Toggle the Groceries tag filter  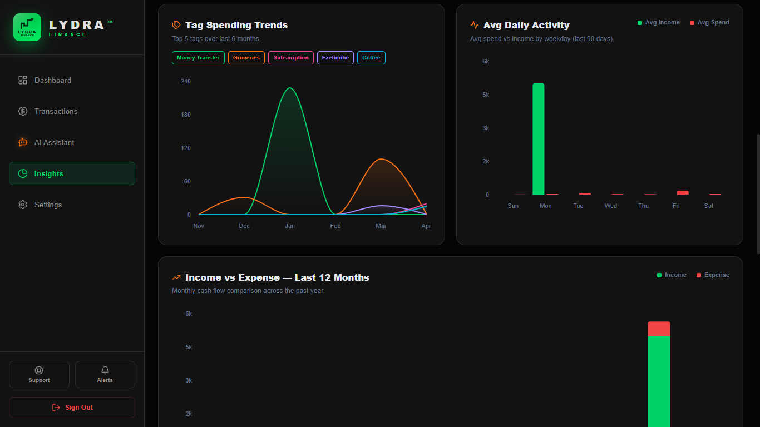point(246,58)
